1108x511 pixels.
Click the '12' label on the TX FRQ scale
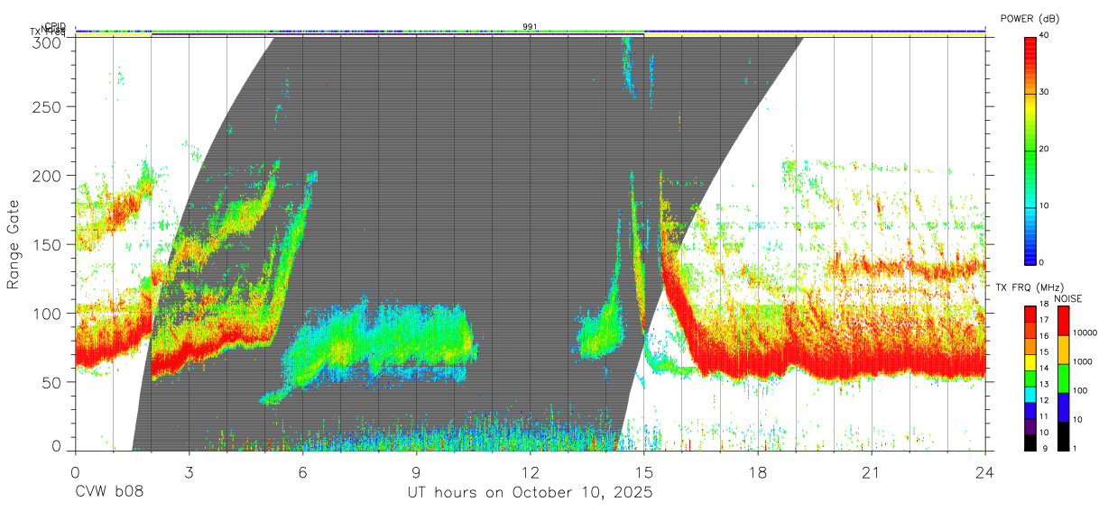click(1044, 400)
